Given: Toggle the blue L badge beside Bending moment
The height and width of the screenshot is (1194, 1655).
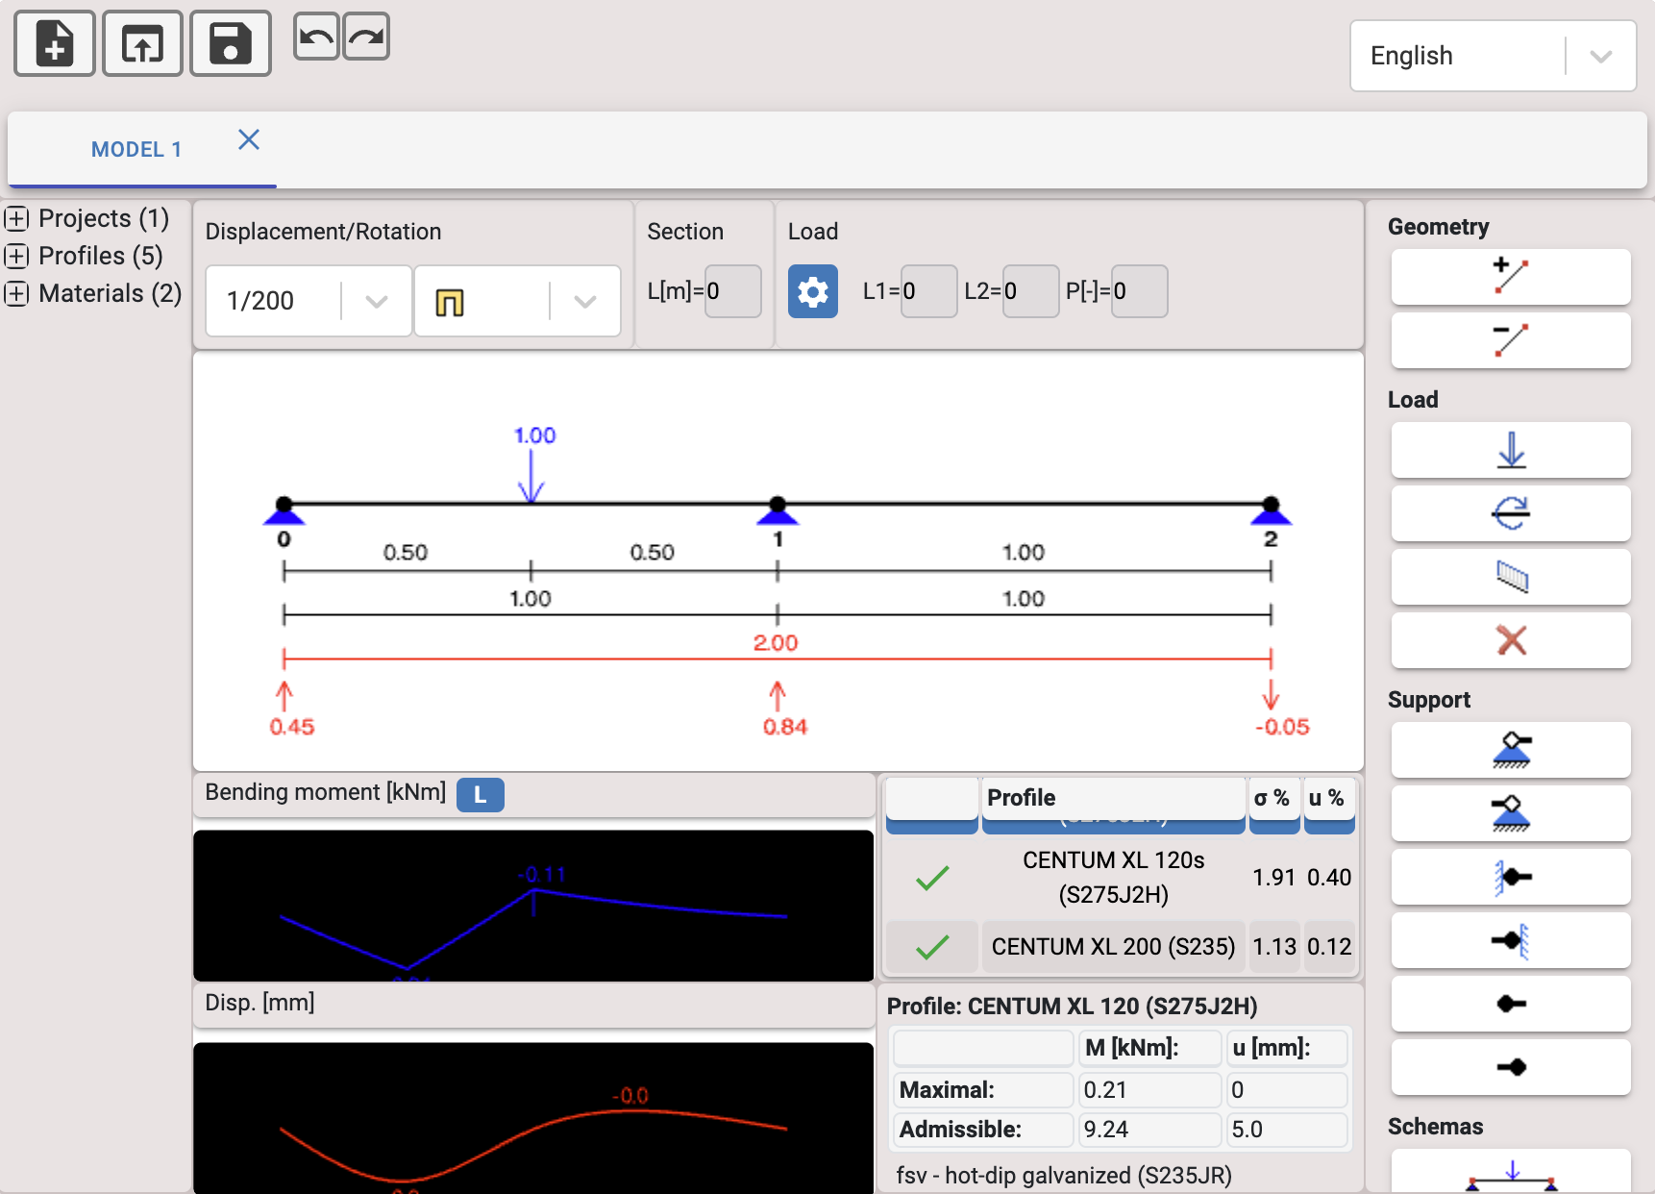Looking at the screenshot, I should (x=480, y=795).
